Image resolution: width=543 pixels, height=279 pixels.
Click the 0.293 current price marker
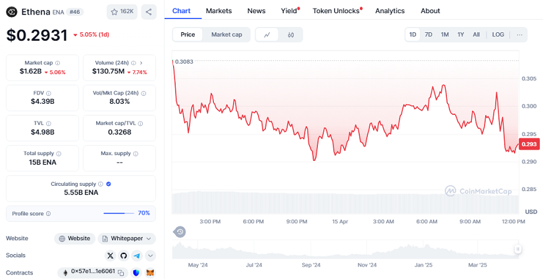[529, 144]
